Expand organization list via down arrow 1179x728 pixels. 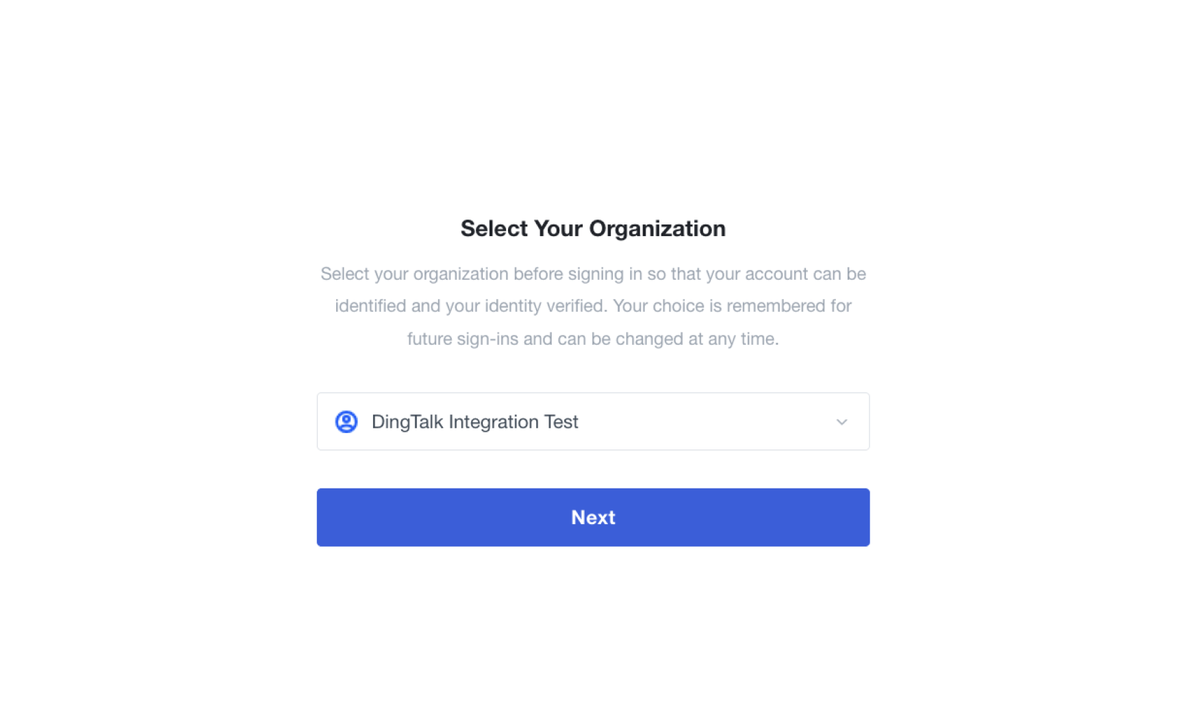pyautogui.click(x=841, y=422)
